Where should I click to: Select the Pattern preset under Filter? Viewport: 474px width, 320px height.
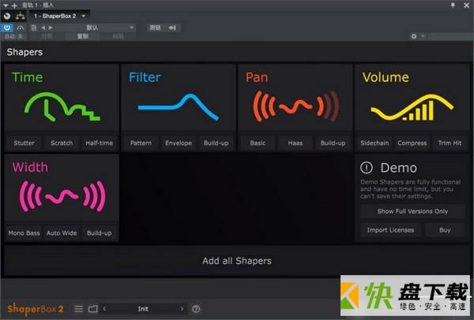click(x=141, y=143)
